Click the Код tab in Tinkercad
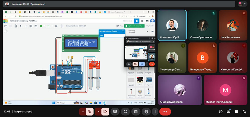250x117 pixels. point(120,26)
